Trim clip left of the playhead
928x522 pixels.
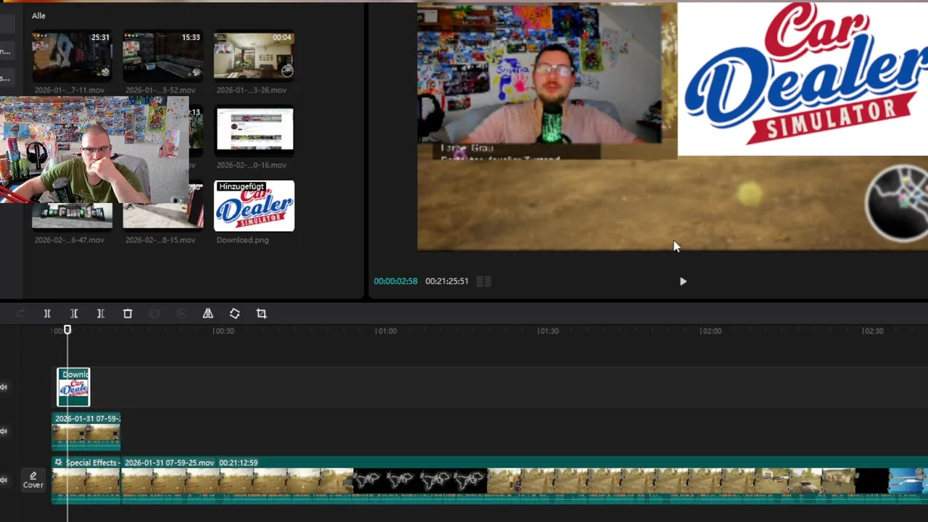coord(74,314)
